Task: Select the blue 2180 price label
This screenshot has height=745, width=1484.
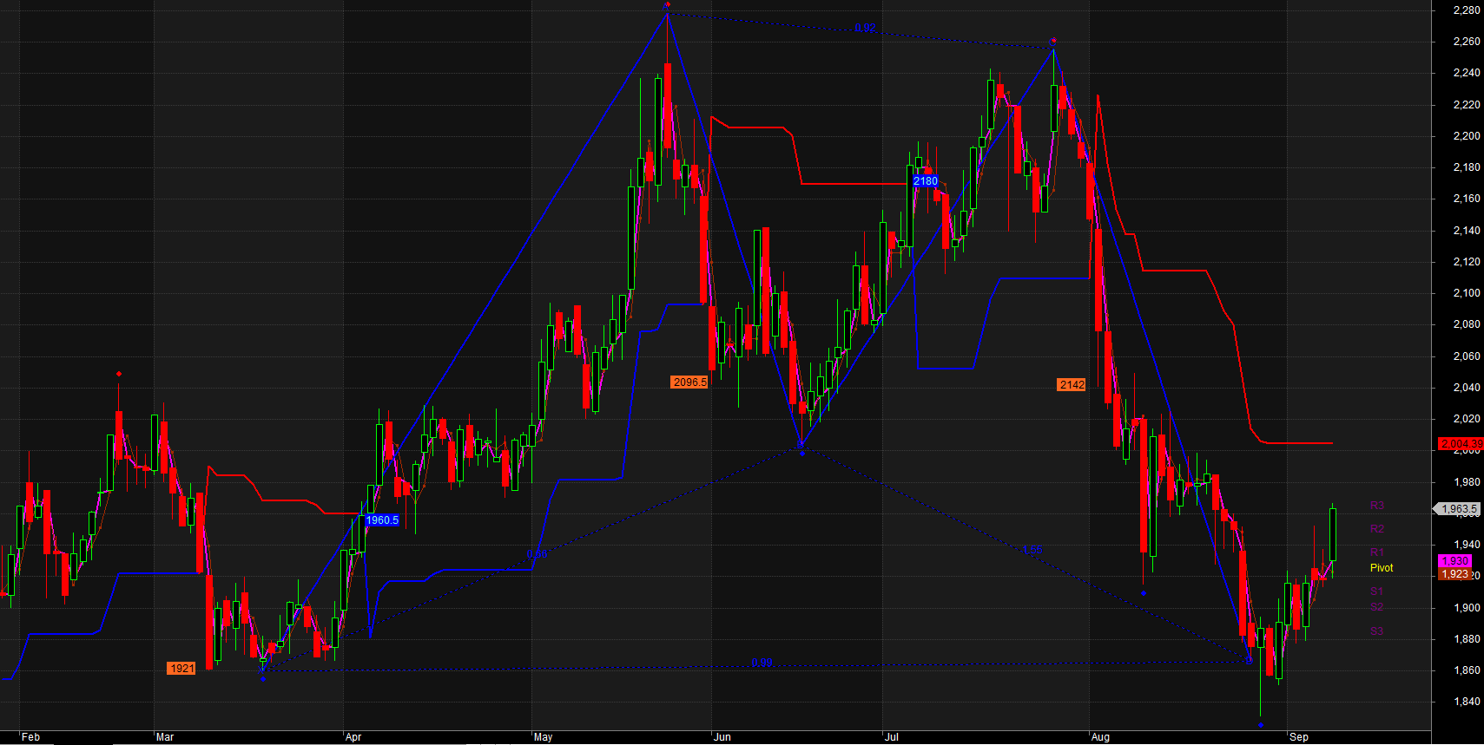Action: [926, 180]
